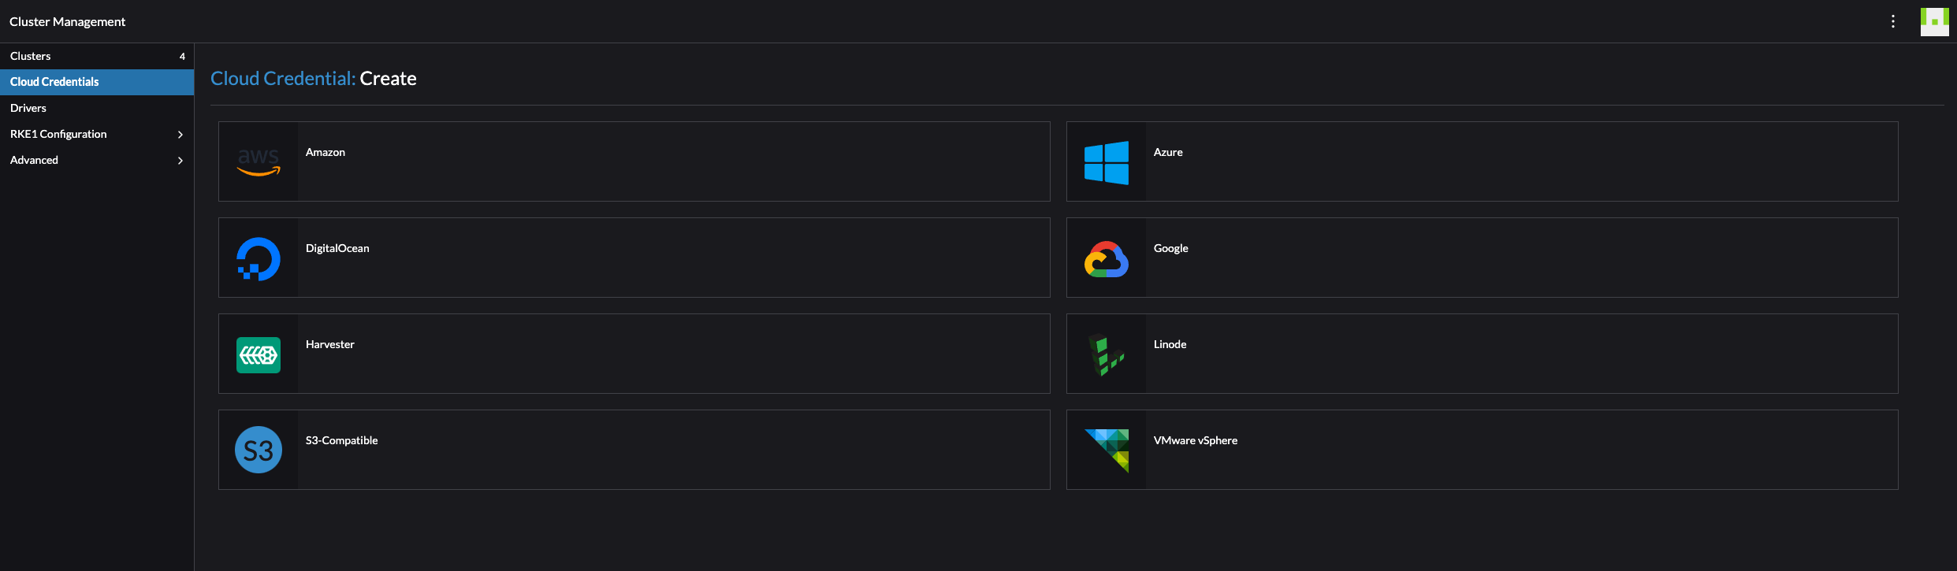Viewport: 1957px width, 571px height.
Task: Choose the Azure credential card
Action: [1483, 161]
